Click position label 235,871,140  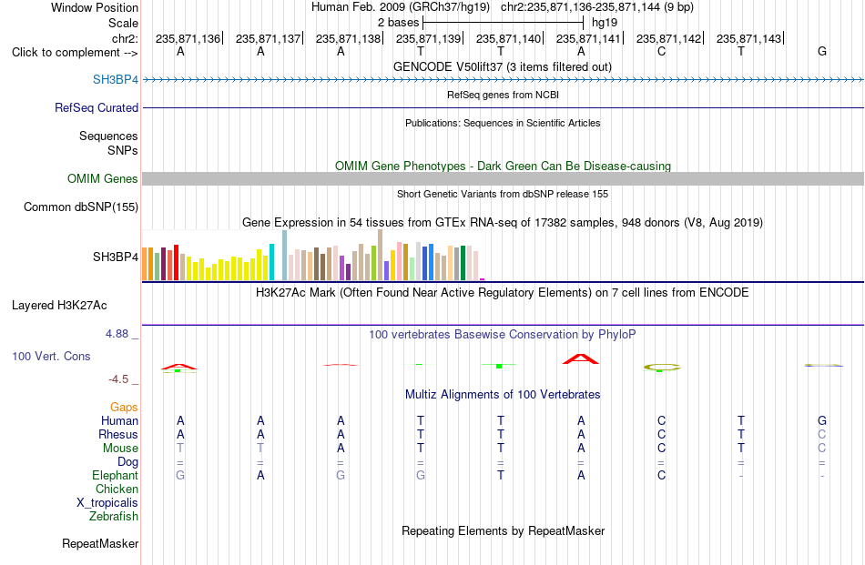[x=509, y=38]
